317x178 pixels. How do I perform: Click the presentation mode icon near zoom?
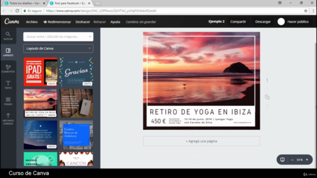coord(282,160)
